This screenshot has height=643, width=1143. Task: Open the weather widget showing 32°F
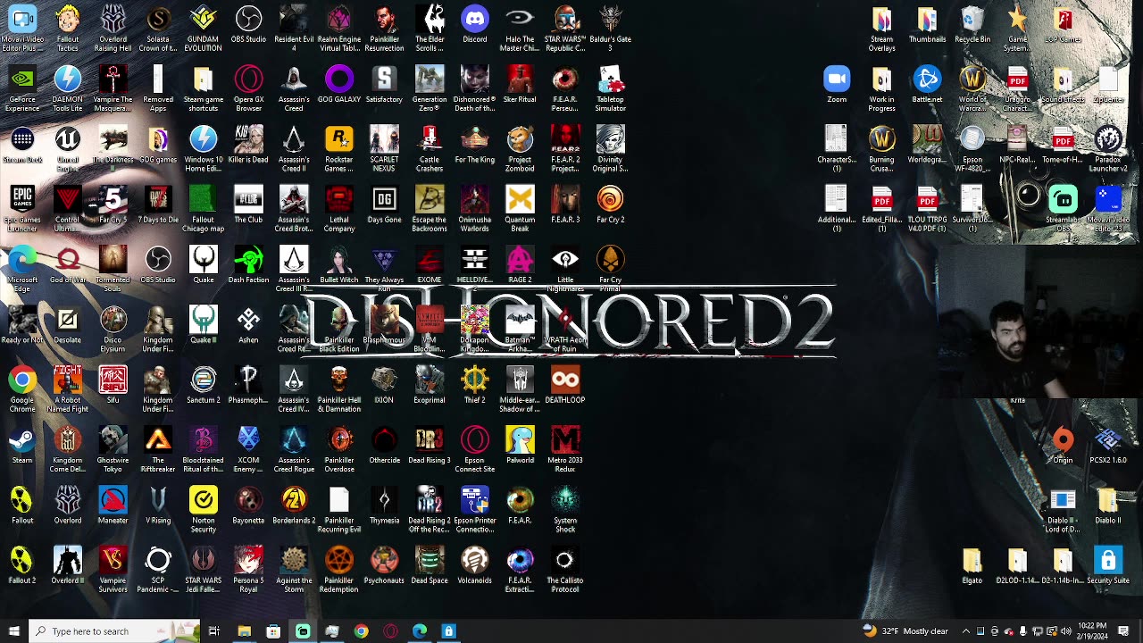905,631
